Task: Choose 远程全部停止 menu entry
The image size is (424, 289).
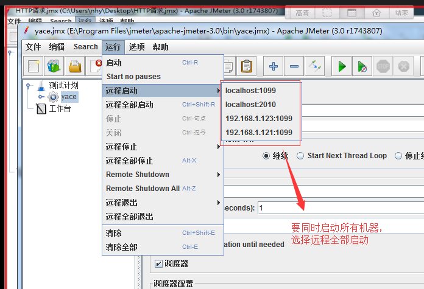Action: point(163,161)
